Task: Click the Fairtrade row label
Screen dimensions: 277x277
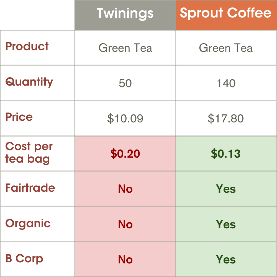Action: point(30,188)
